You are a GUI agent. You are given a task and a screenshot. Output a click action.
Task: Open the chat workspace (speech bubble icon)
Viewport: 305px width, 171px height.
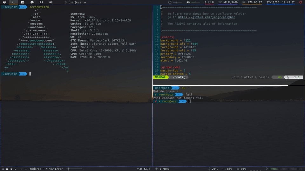[x=32, y=2]
